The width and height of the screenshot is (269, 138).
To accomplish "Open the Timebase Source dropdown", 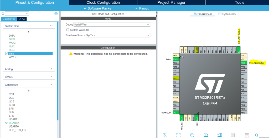I will [148, 35].
